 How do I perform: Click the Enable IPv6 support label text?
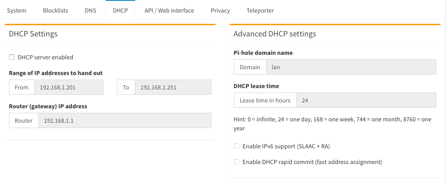[x=286, y=146]
